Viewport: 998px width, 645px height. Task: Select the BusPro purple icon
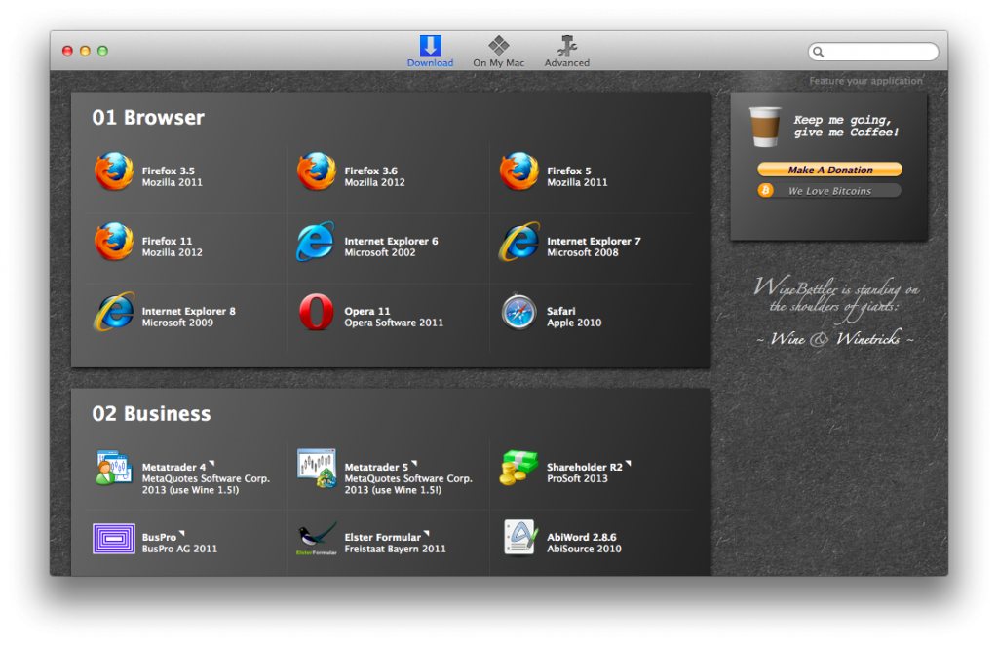[x=114, y=539]
